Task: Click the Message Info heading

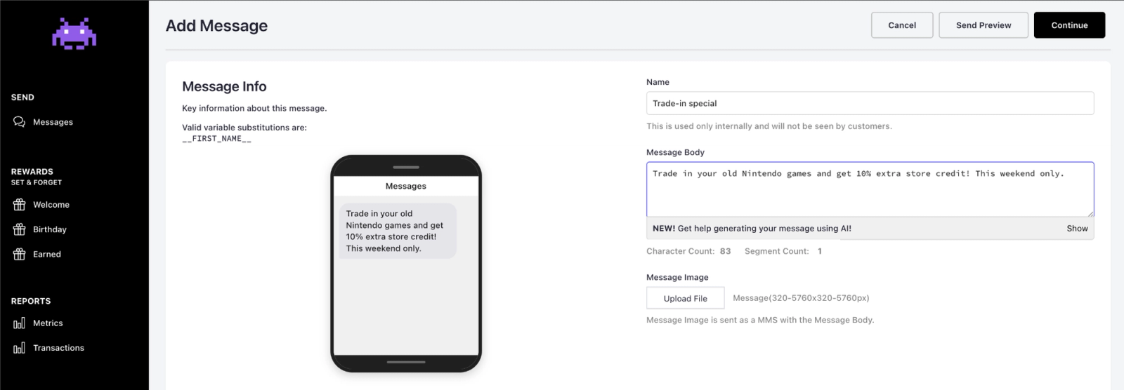Action: (224, 86)
